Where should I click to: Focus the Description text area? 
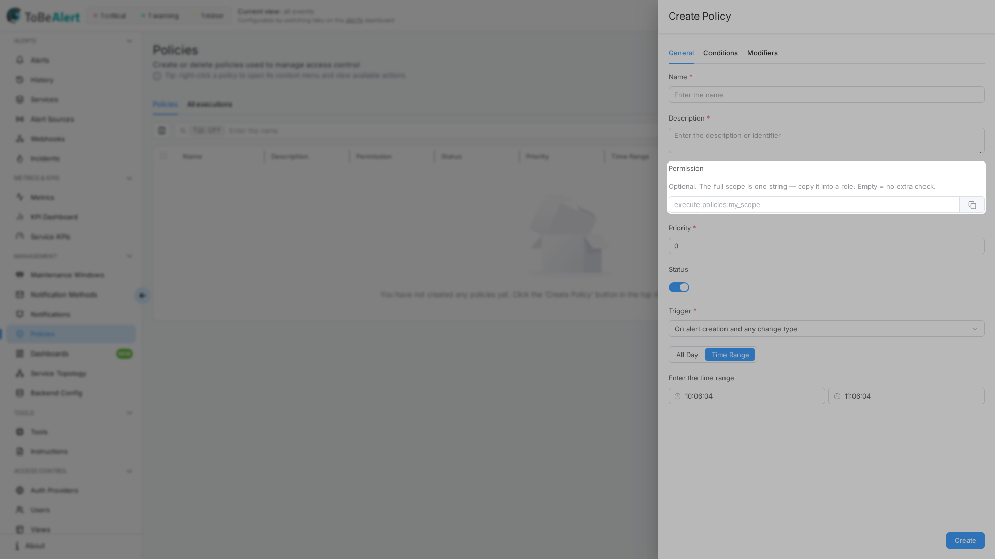826,140
